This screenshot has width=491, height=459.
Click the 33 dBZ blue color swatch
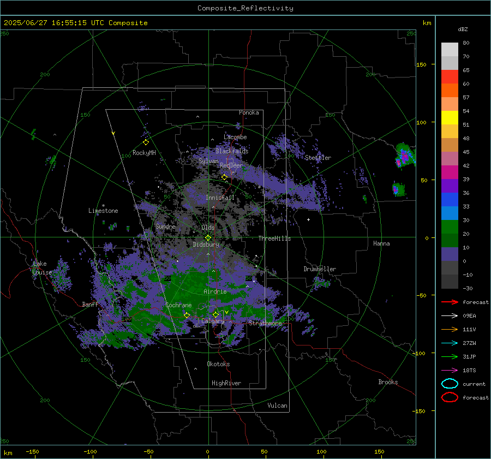(x=450, y=213)
